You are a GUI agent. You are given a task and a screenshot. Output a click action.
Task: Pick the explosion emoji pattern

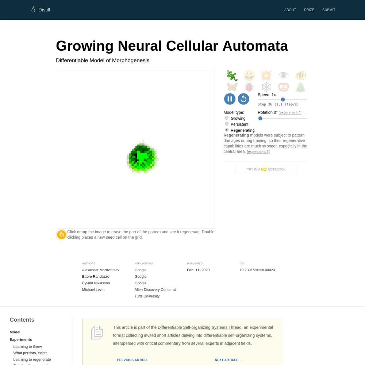[266, 76]
